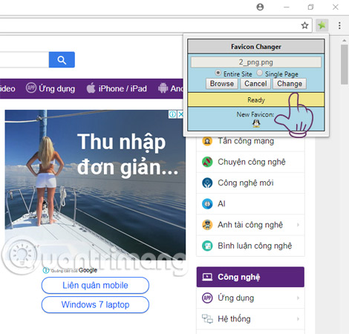Click the Anh tài công nghệ icon
Viewport: 349px width, 334px height.
(207, 225)
